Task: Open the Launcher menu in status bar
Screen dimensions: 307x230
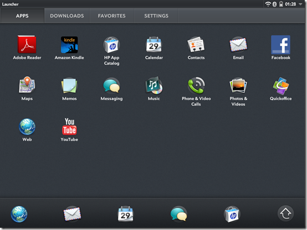Action: point(11,4)
